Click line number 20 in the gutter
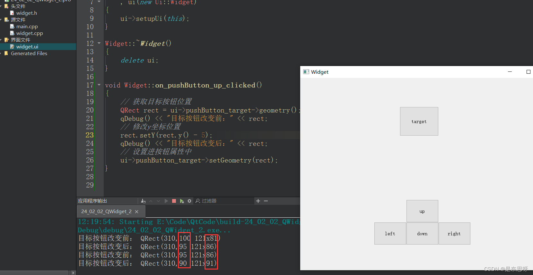This screenshot has width=533, height=275. [90, 110]
